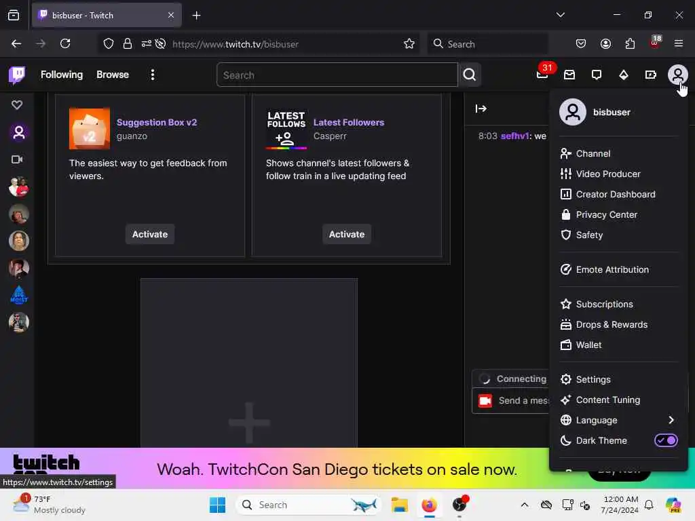
Task: Open the Windows Start menu
Action: tap(217, 505)
